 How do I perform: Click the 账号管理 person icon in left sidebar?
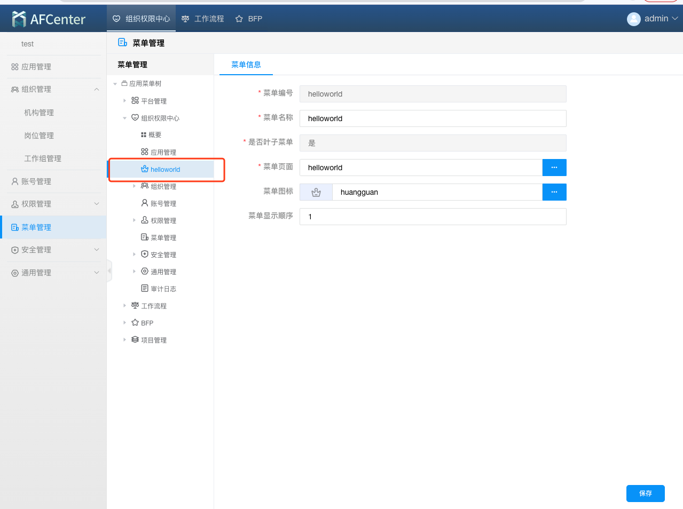(15, 181)
